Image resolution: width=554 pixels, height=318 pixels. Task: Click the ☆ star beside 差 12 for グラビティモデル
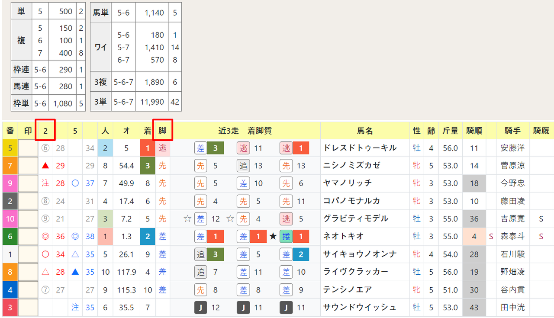tap(187, 218)
